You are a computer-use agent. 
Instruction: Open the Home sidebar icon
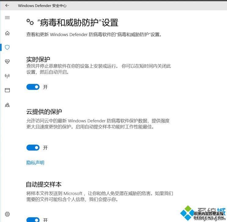[7, 33]
